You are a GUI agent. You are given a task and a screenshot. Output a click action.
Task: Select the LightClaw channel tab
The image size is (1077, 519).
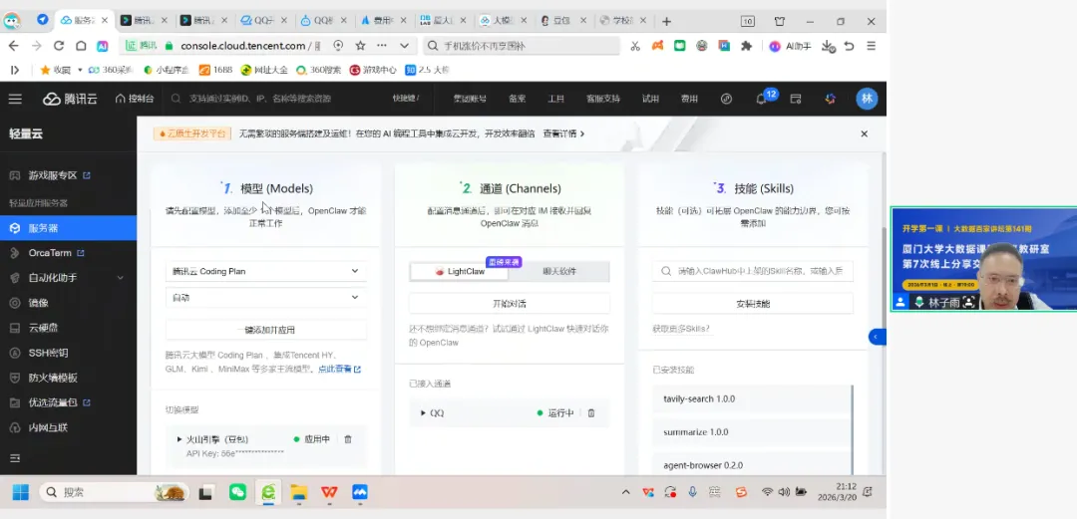click(460, 272)
